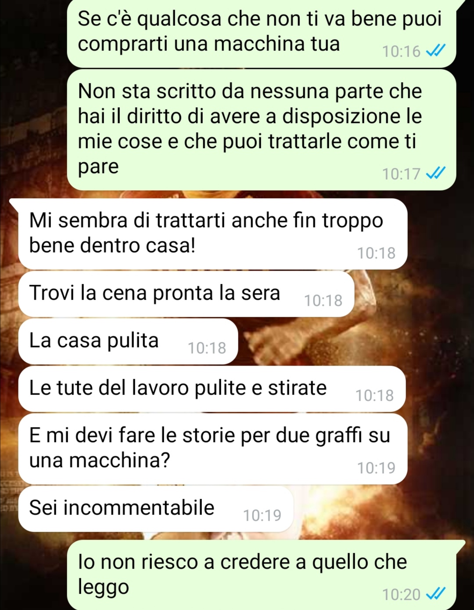Tap the 'Trovi la cena pronta la sera' bubble

point(186,293)
